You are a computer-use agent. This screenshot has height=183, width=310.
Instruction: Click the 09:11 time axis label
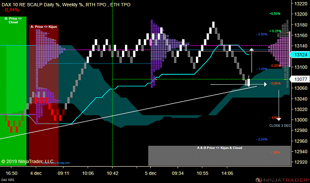pos(63,173)
